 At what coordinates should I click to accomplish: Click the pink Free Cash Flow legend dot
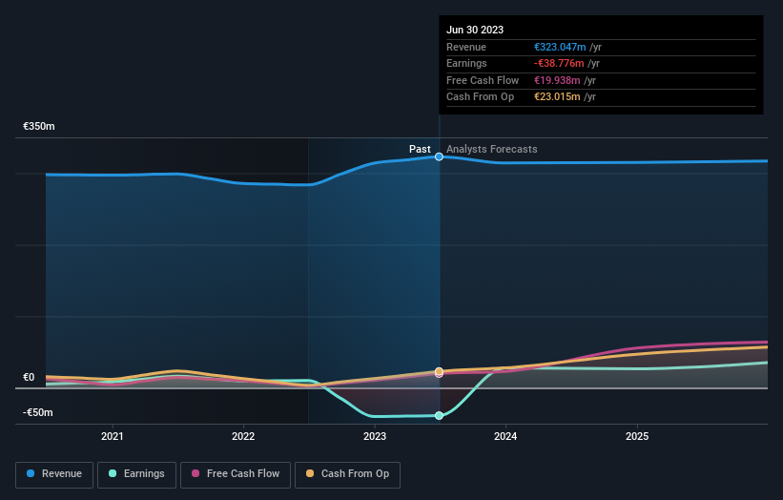[196, 473]
